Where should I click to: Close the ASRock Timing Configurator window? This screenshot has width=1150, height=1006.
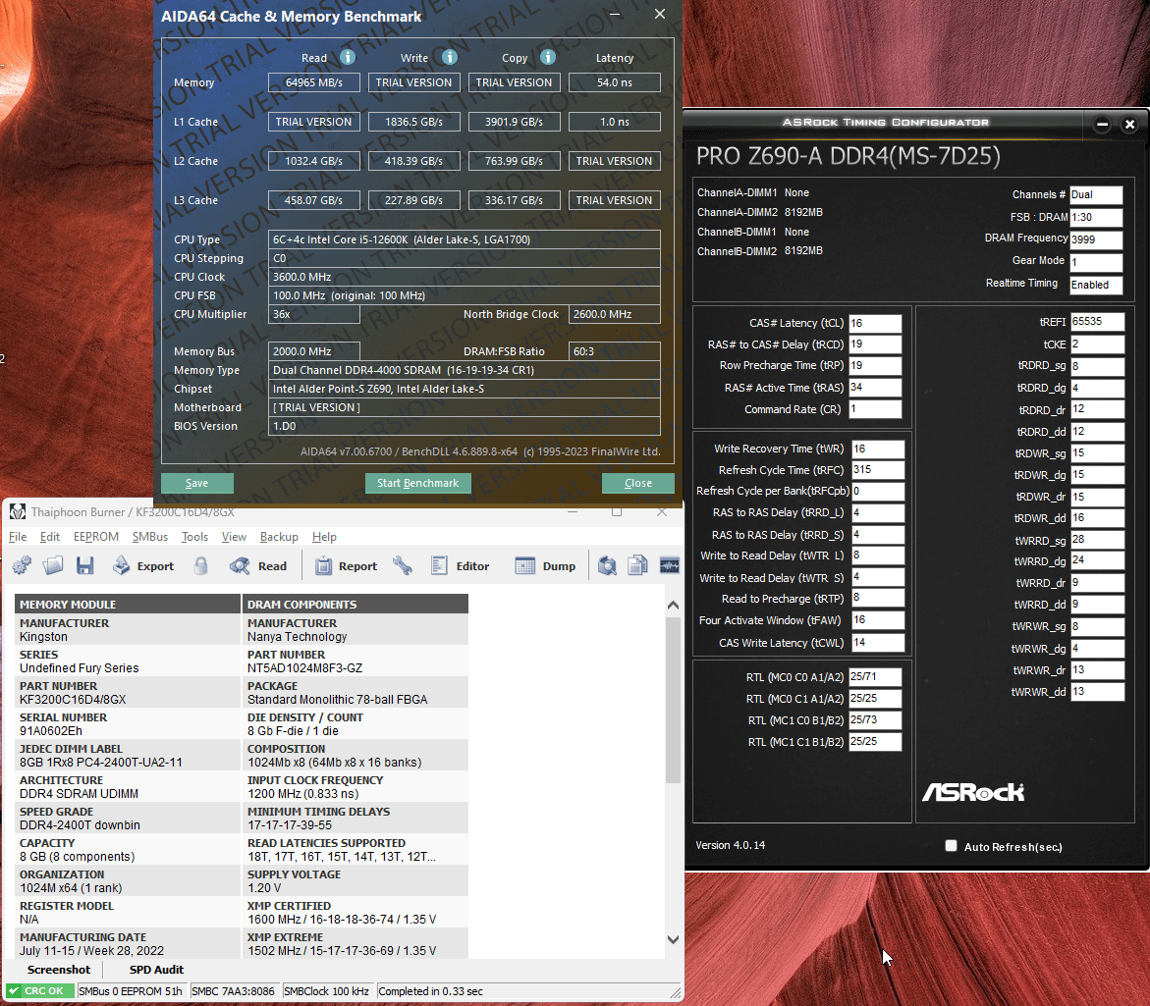coord(1130,125)
